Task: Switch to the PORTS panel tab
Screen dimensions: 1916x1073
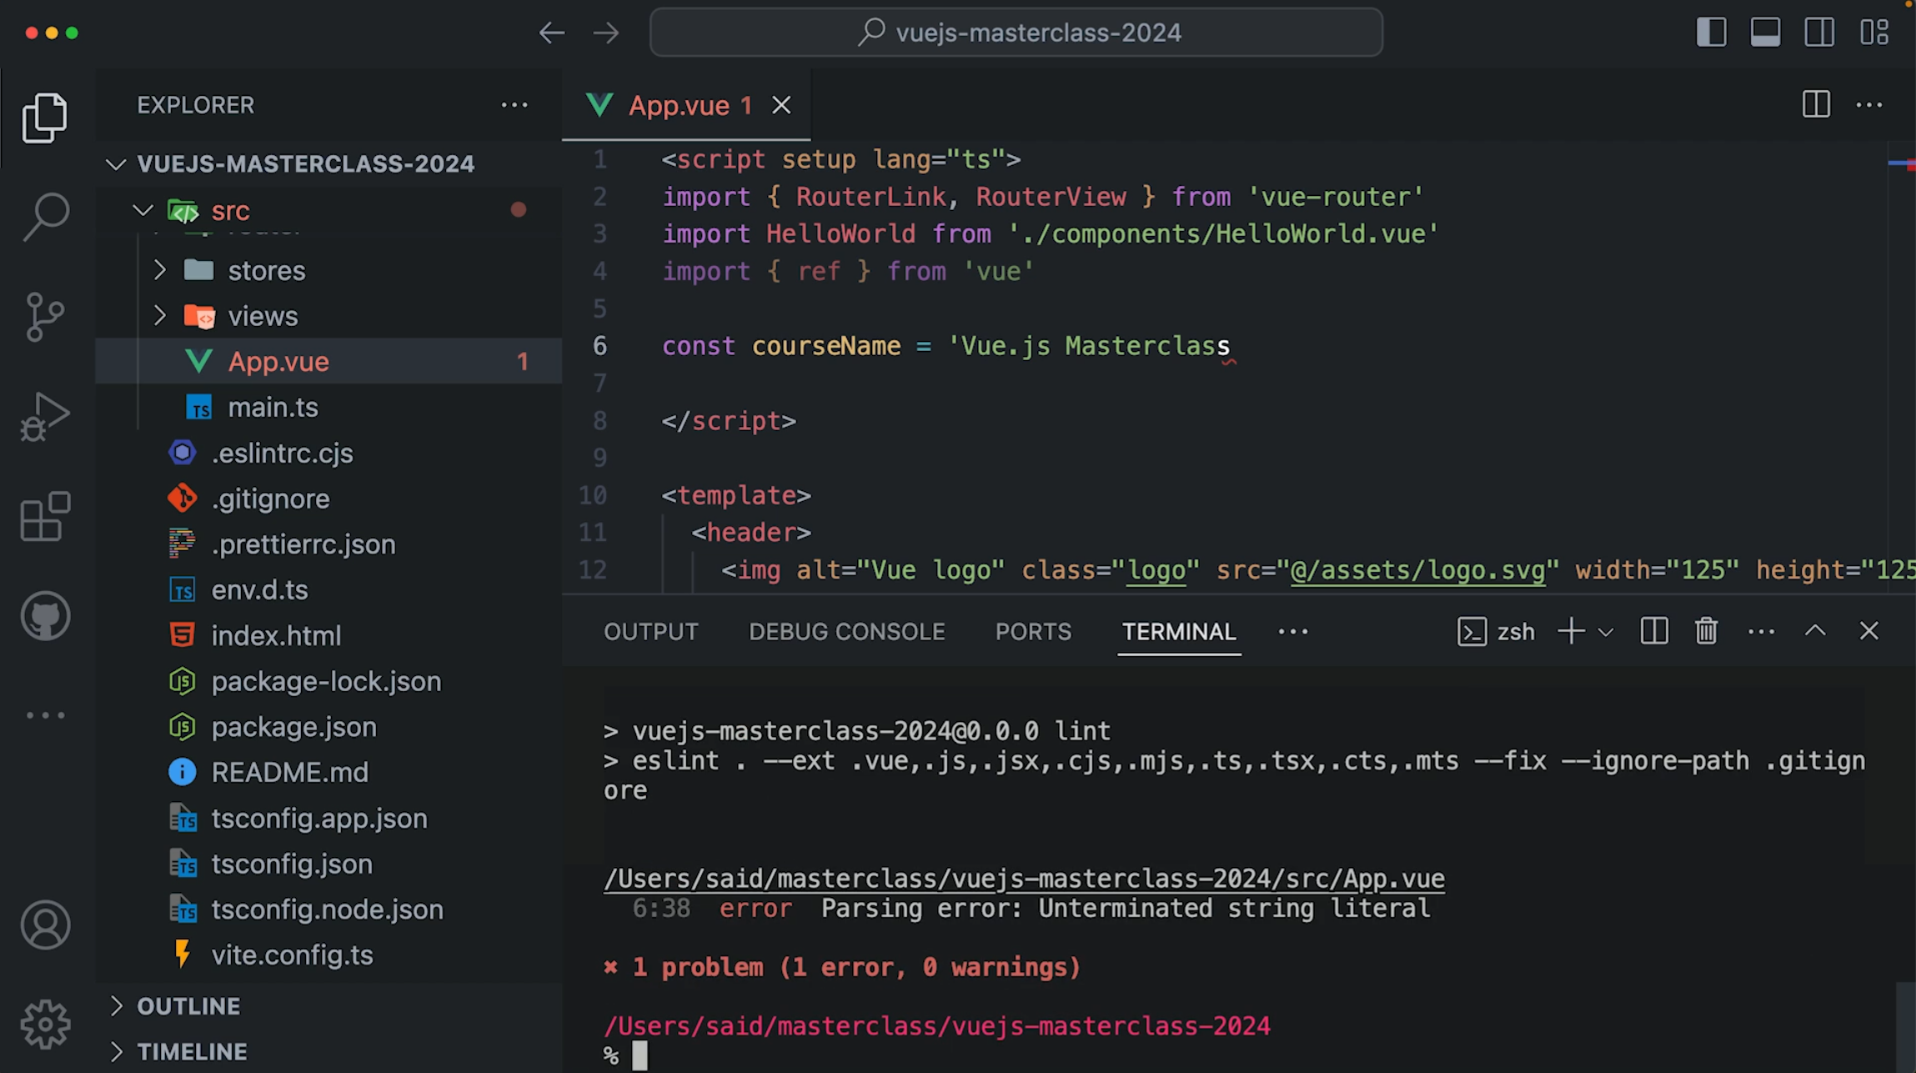Action: [x=1033, y=632]
